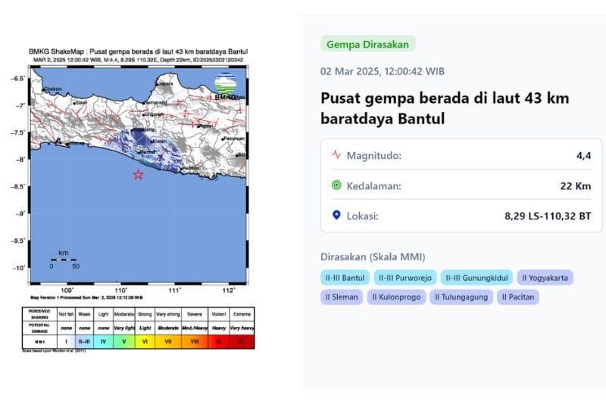Click the km scale bar on map

click(x=64, y=259)
